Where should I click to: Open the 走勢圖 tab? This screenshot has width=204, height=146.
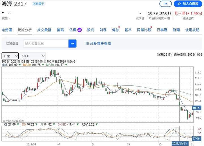[7, 30]
